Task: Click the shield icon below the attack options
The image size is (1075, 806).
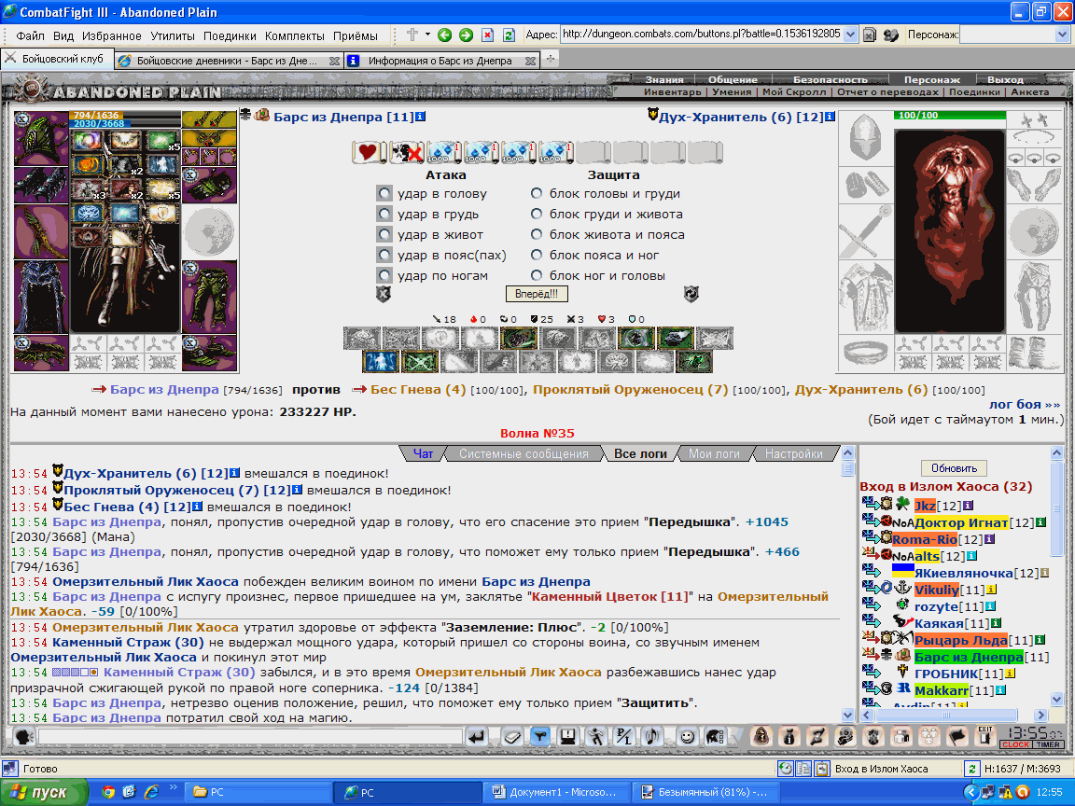Action: [384, 294]
